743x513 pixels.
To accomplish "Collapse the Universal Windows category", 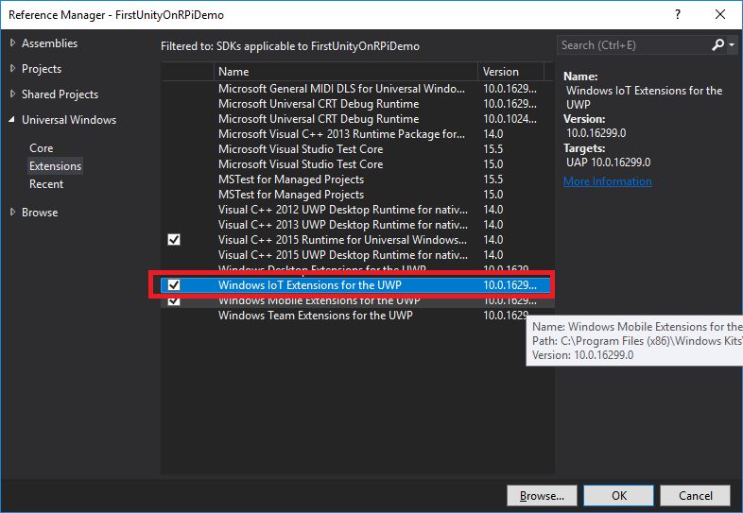I will coord(12,120).
